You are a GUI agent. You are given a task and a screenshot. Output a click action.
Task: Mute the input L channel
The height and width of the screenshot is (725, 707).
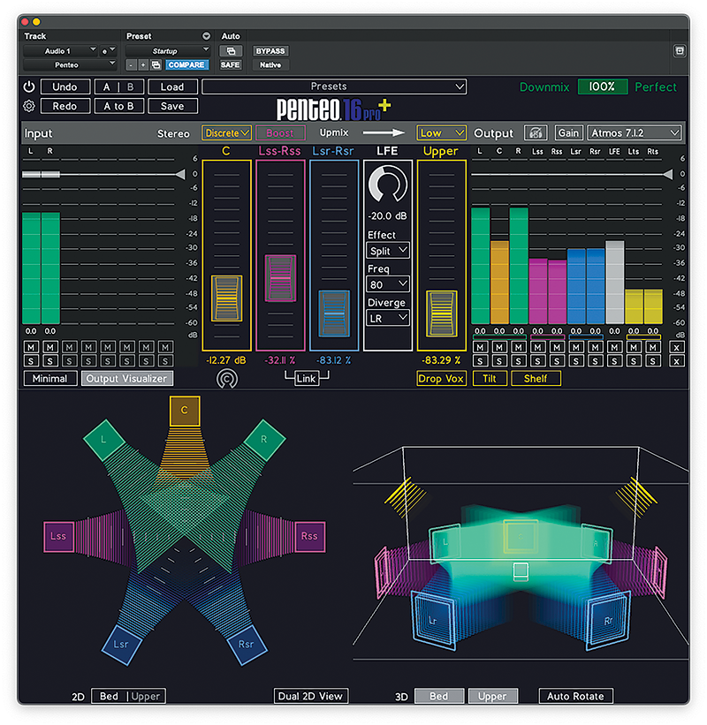[x=31, y=347]
